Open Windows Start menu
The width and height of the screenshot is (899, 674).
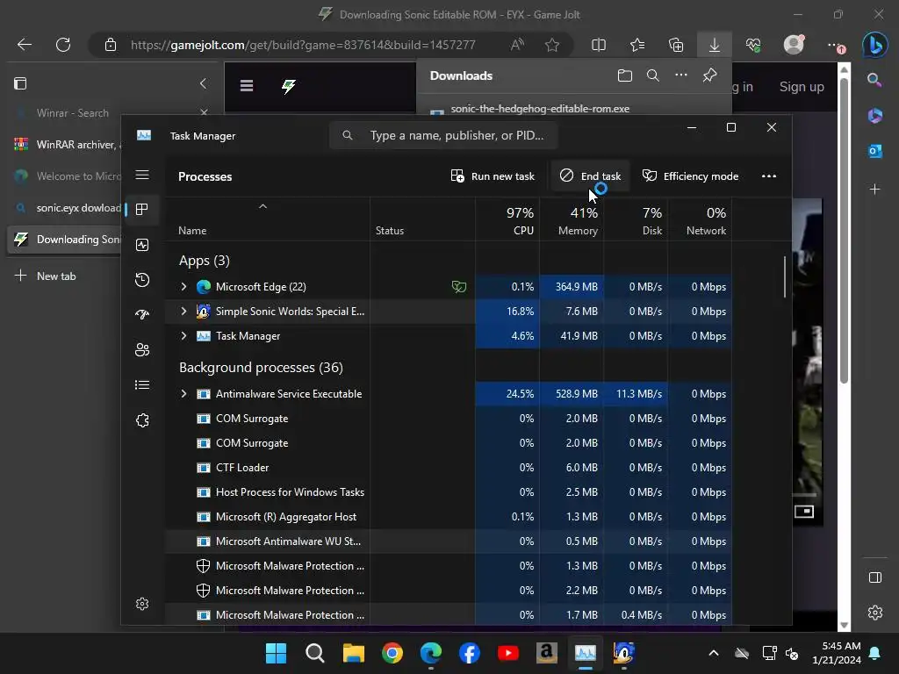click(x=276, y=653)
